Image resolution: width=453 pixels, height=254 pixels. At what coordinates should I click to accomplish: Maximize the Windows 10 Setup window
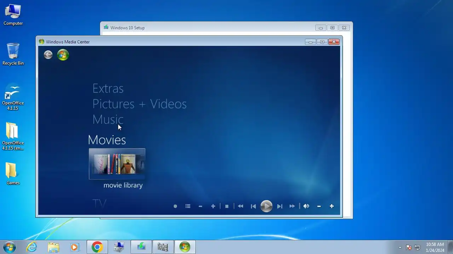click(332, 28)
